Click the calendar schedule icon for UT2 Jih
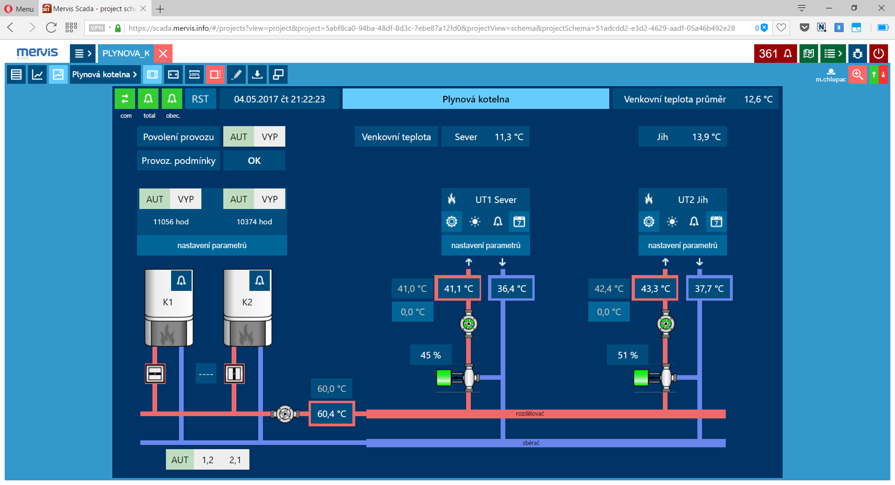 716,222
